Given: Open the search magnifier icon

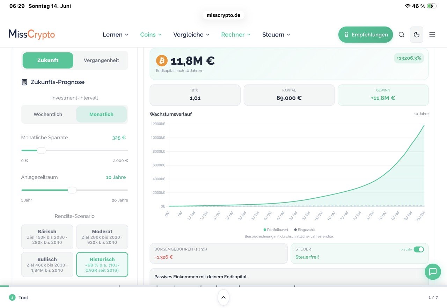Looking at the screenshot, I should click(401, 35).
